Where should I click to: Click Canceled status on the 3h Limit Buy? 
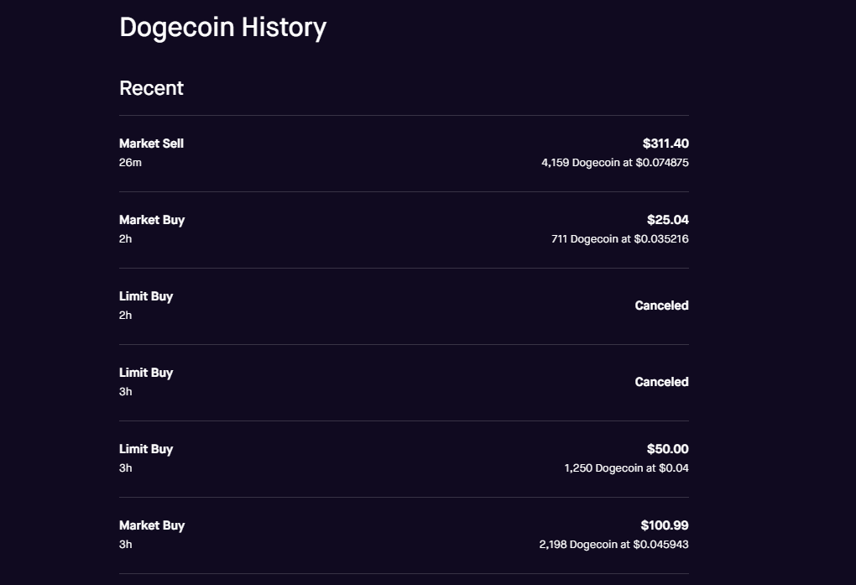[661, 382]
